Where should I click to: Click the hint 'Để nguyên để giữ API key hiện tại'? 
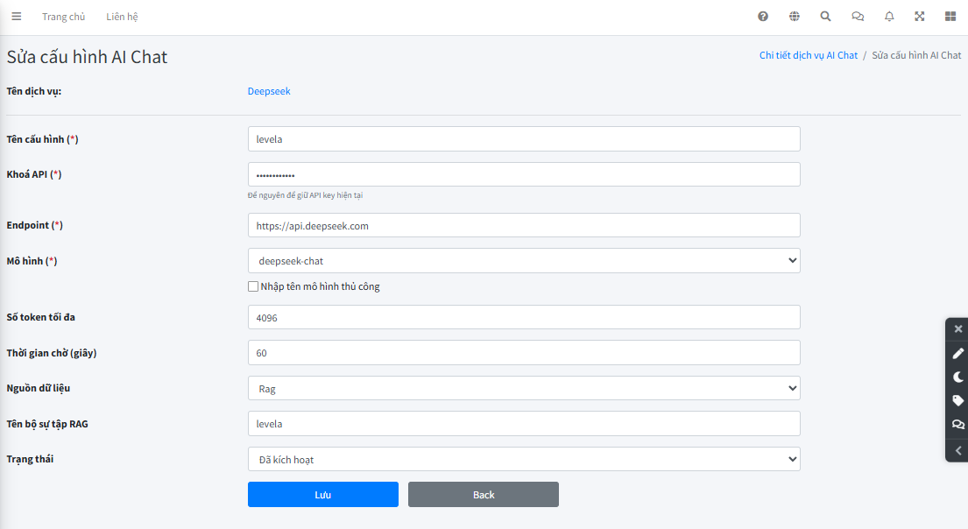(305, 195)
